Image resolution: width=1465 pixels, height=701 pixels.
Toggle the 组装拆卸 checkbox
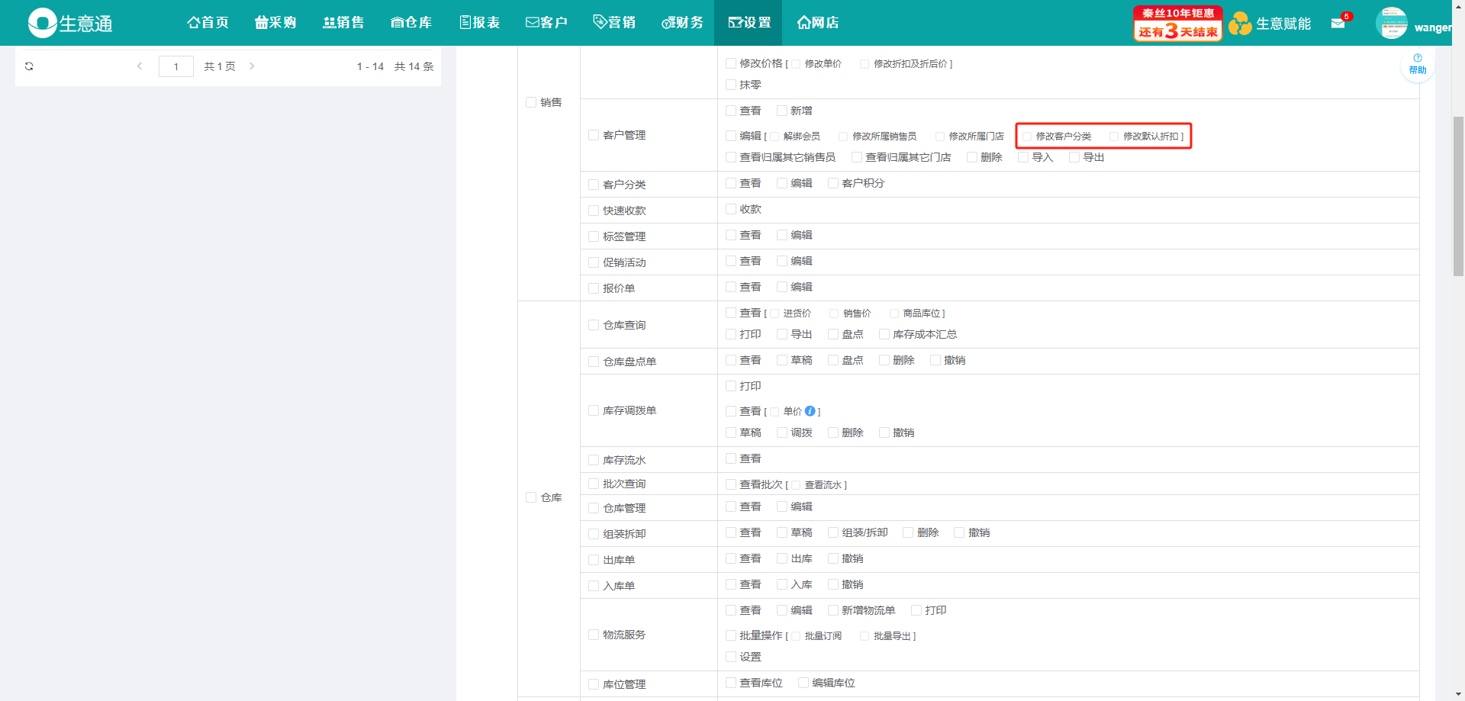pyautogui.click(x=594, y=534)
